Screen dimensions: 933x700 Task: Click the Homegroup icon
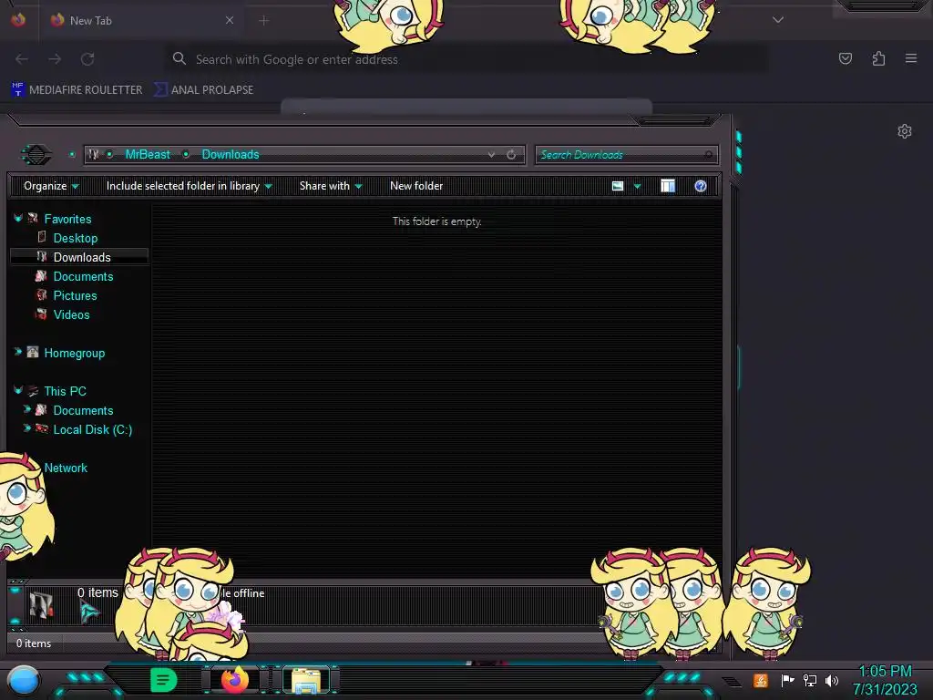pos(33,353)
